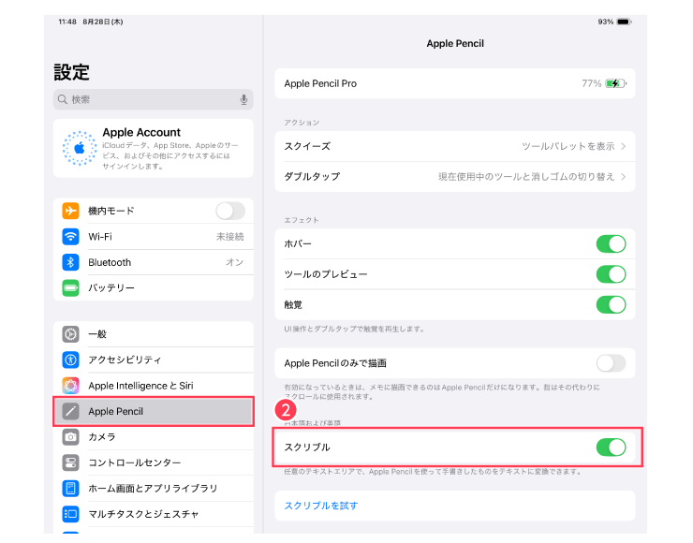Screen dimensions: 693x543
Task: Toggle the 触覚 switch off
Action: click(x=611, y=304)
